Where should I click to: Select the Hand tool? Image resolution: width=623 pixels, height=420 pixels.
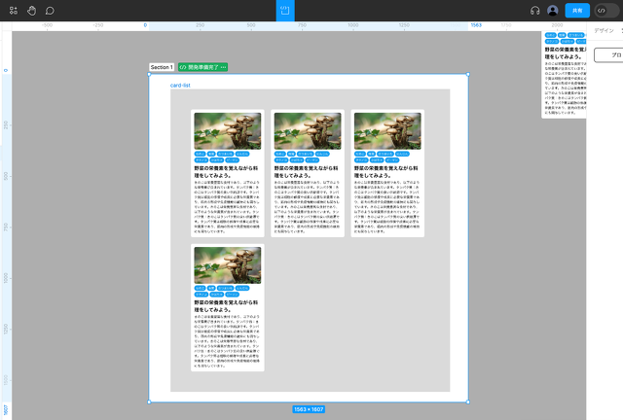32,11
